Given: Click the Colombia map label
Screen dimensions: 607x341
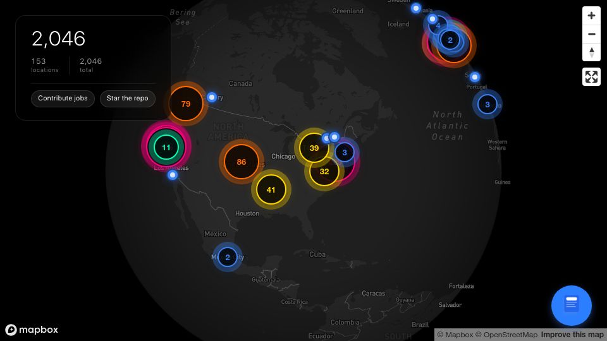Looking at the screenshot, I should click(x=345, y=322).
